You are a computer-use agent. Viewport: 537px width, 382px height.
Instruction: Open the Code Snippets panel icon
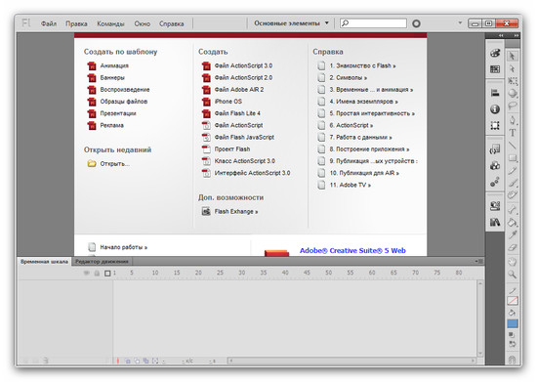pos(495,149)
